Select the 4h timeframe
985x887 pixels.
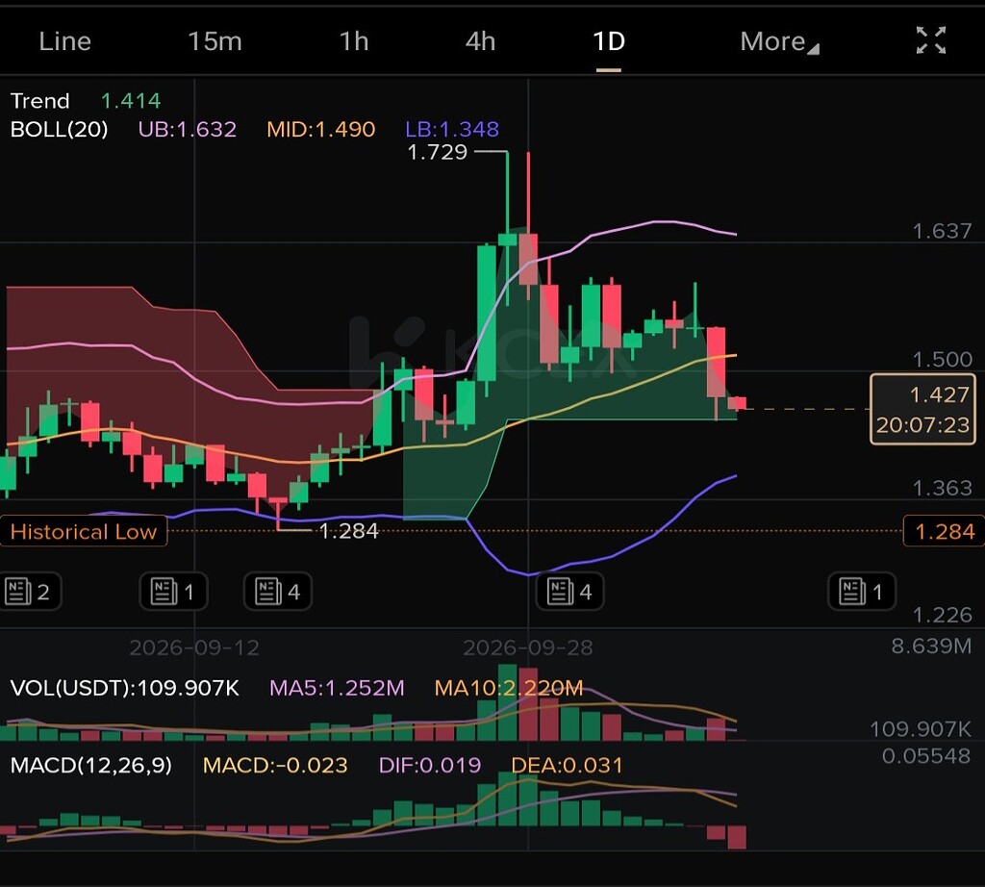coord(481,41)
